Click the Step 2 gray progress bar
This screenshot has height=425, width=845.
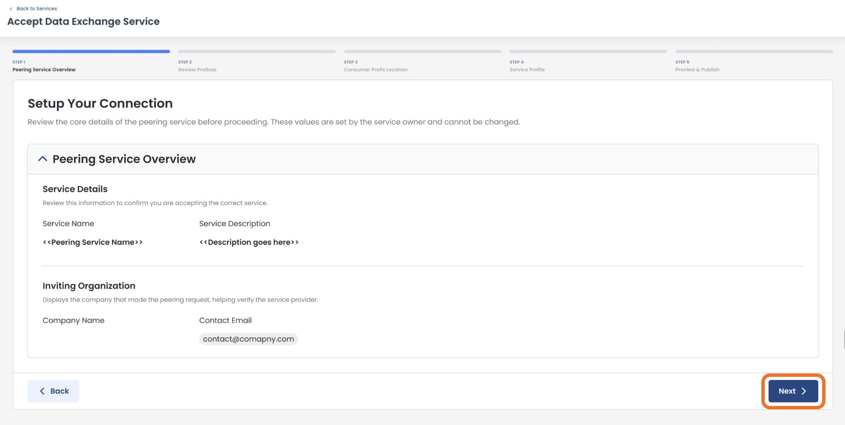[x=257, y=51]
